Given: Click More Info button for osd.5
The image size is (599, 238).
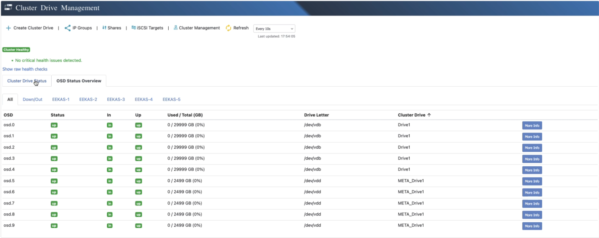Looking at the screenshot, I should point(532,181).
